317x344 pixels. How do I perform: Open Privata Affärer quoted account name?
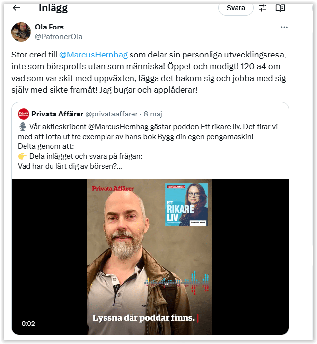(57, 114)
